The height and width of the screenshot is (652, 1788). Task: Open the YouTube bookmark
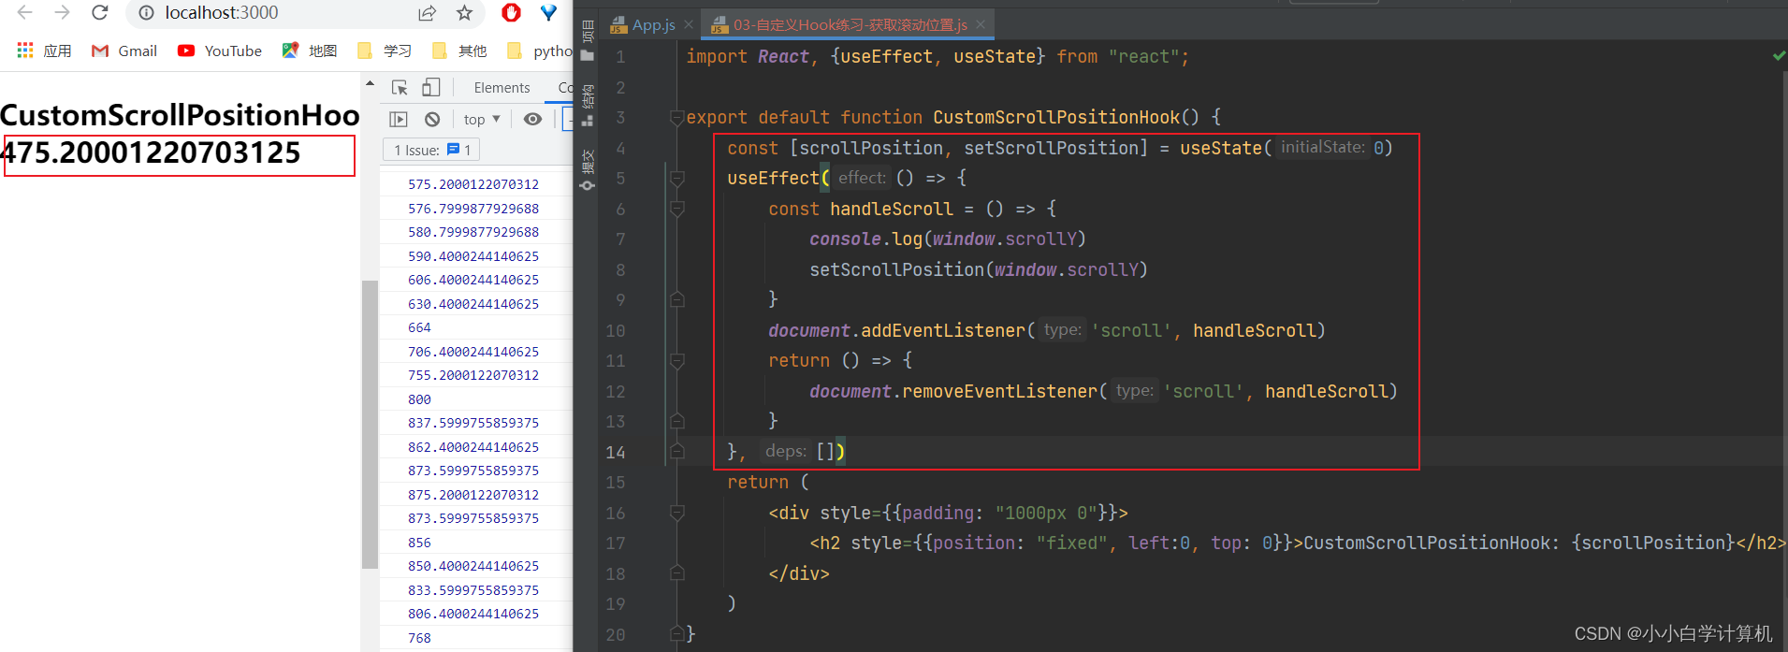pyautogui.click(x=220, y=51)
